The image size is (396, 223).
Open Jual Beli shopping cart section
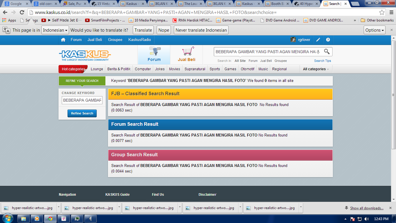tap(187, 55)
